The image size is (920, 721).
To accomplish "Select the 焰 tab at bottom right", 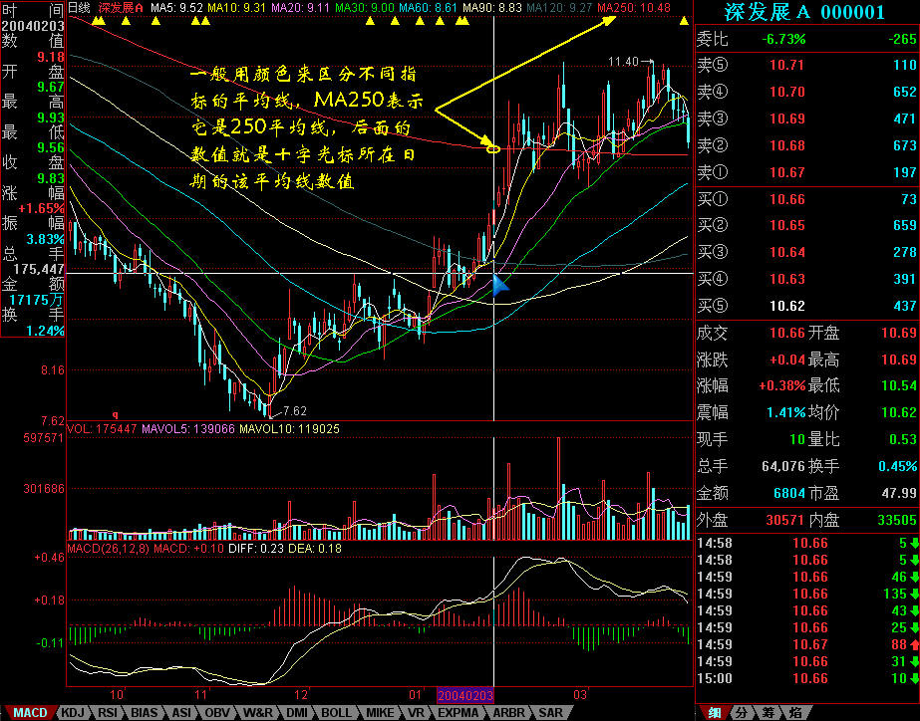I will (x=794, y=713).
